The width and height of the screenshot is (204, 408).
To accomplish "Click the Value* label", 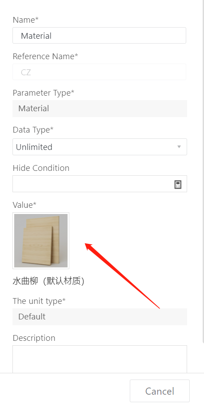I will click(x=24, y=205).
